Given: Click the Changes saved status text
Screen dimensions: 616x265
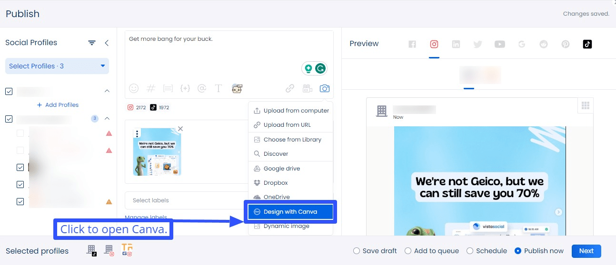Looking at the screenshot, I should (x=586, y=14).
